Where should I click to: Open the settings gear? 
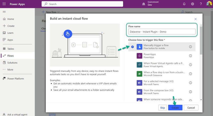192,4
